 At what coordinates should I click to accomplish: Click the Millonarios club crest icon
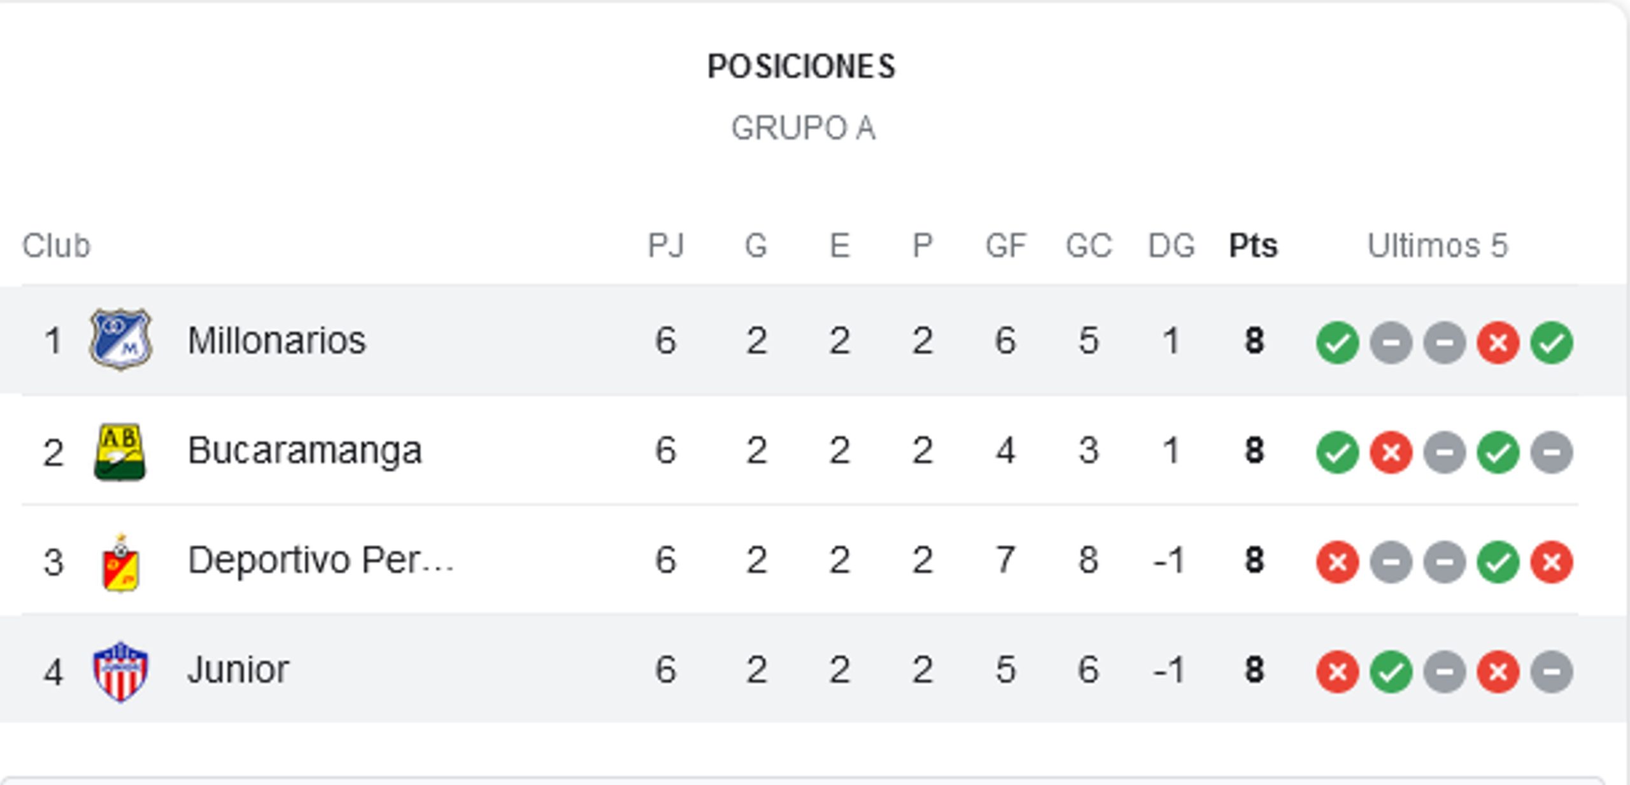(120, 339)
